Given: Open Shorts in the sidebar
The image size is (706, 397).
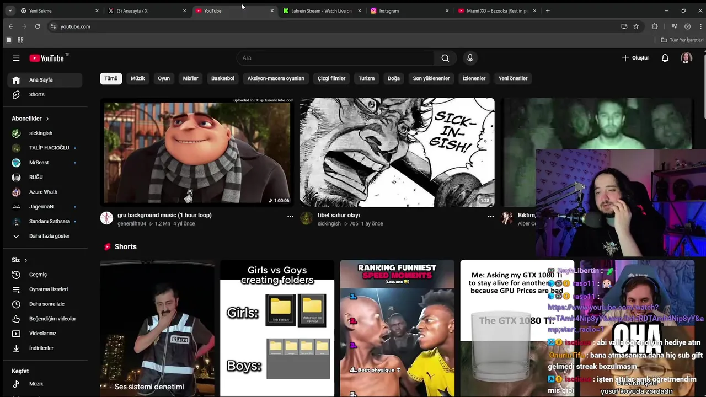Looking at the screenshot, I should 45,94.
